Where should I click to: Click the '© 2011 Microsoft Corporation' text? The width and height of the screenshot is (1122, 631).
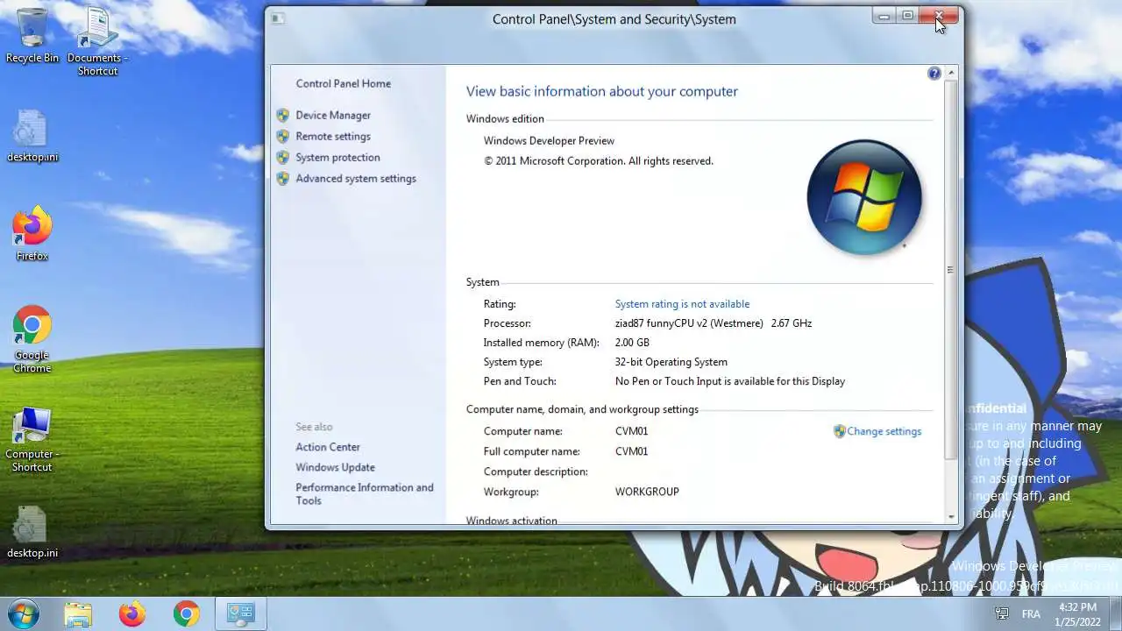click(x=598, y=161)
